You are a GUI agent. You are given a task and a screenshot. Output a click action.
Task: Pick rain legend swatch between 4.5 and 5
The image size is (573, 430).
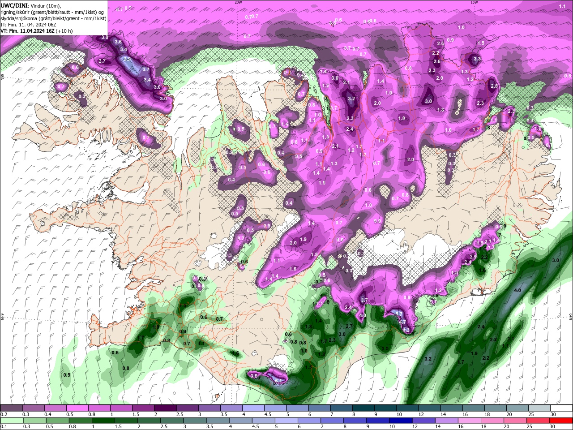click(x=264, y=421)
